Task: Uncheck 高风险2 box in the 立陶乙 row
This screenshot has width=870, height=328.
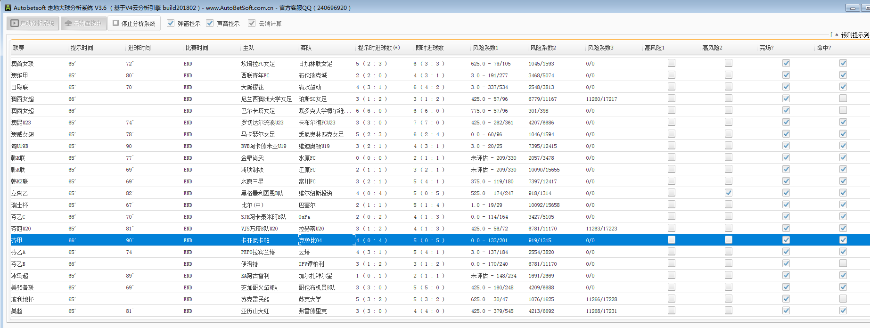Action: click(729, 193)
